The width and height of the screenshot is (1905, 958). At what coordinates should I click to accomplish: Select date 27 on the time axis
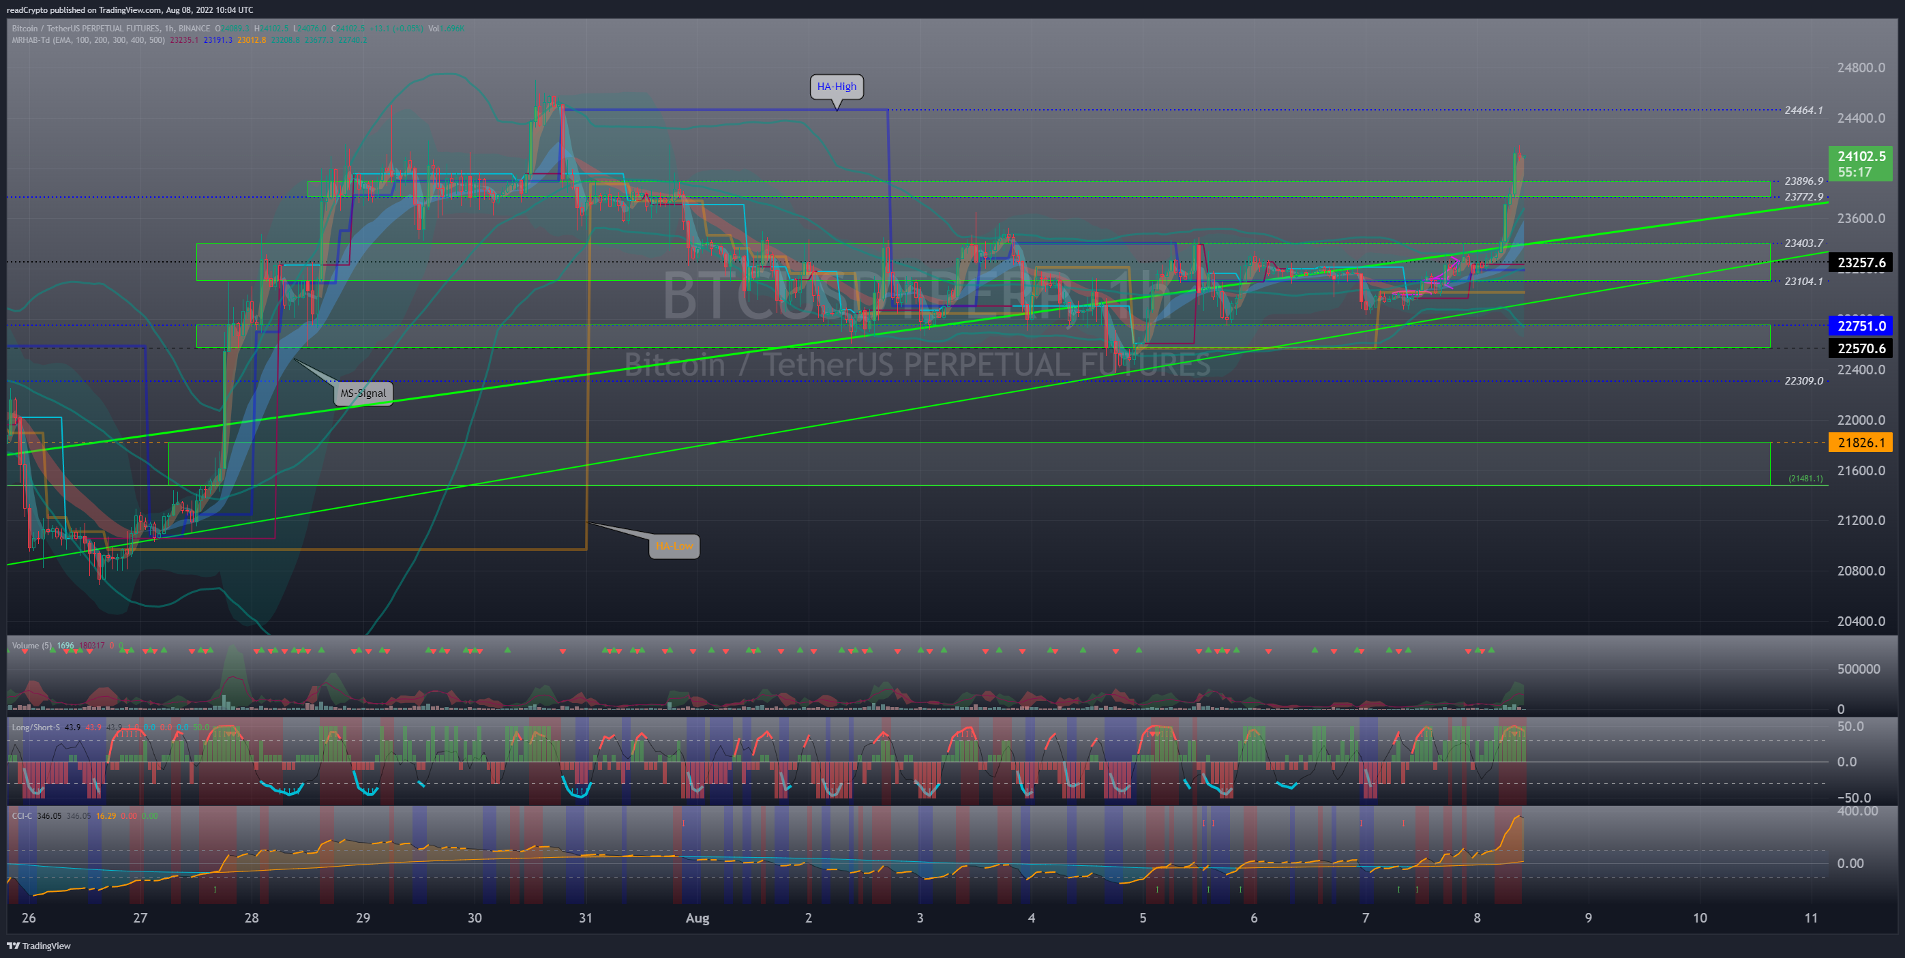140,918
